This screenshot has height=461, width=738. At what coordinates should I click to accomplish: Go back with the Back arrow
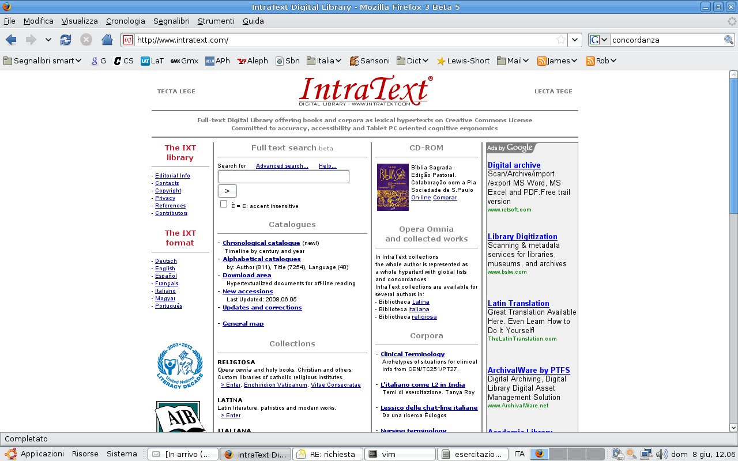tap(11, 40)
